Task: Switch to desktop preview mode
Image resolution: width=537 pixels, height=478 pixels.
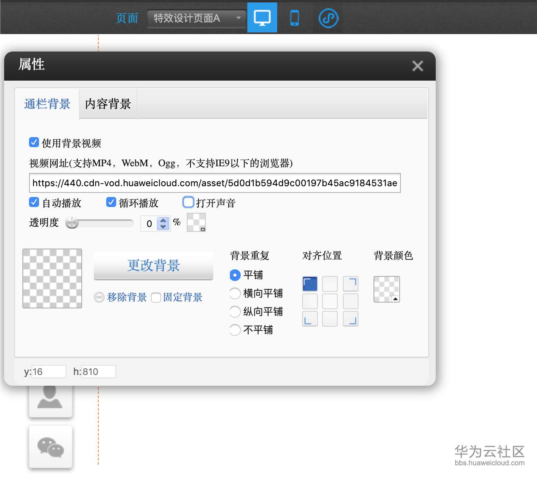Action: point(262,18)
